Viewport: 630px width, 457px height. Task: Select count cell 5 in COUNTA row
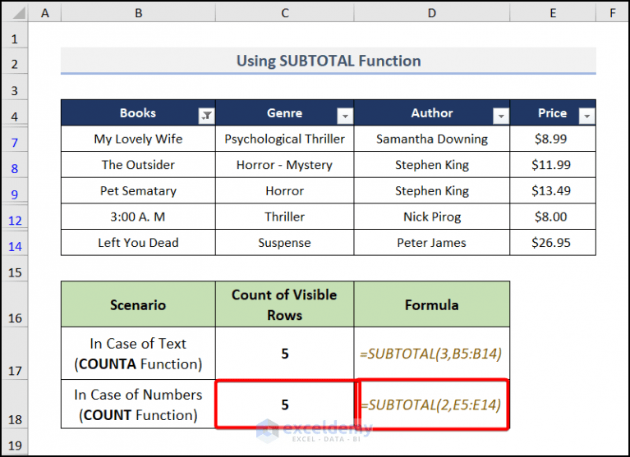pos(284,354)
